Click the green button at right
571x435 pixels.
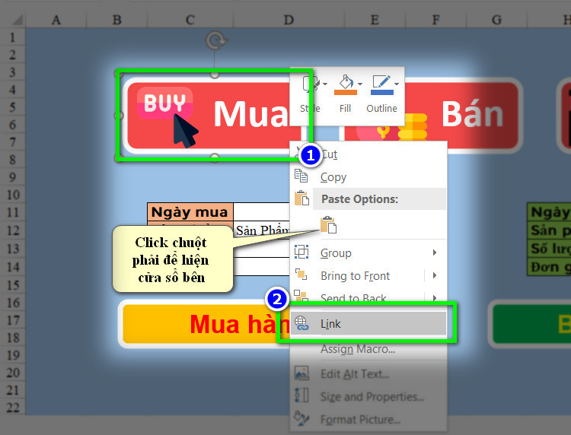point(530,324)
